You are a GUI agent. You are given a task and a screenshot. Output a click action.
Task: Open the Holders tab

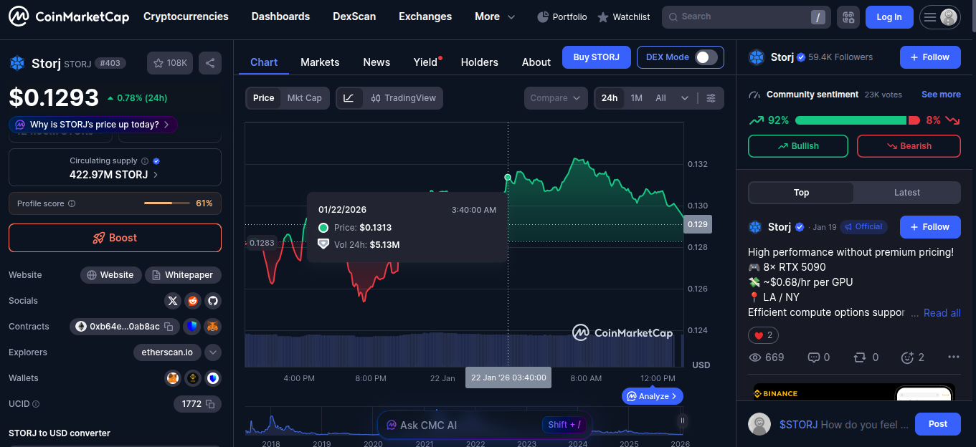(479, 62)
